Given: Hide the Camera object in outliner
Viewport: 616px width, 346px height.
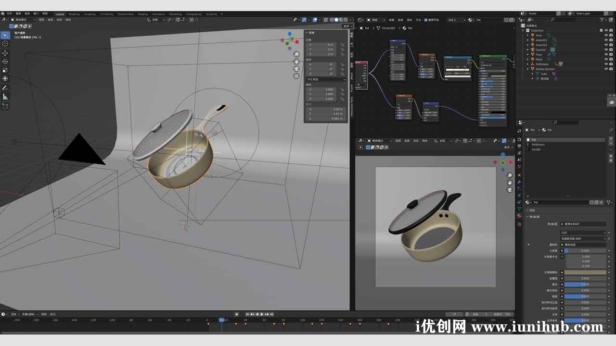Looking at the screenshot, I should (x=606, y=49).
